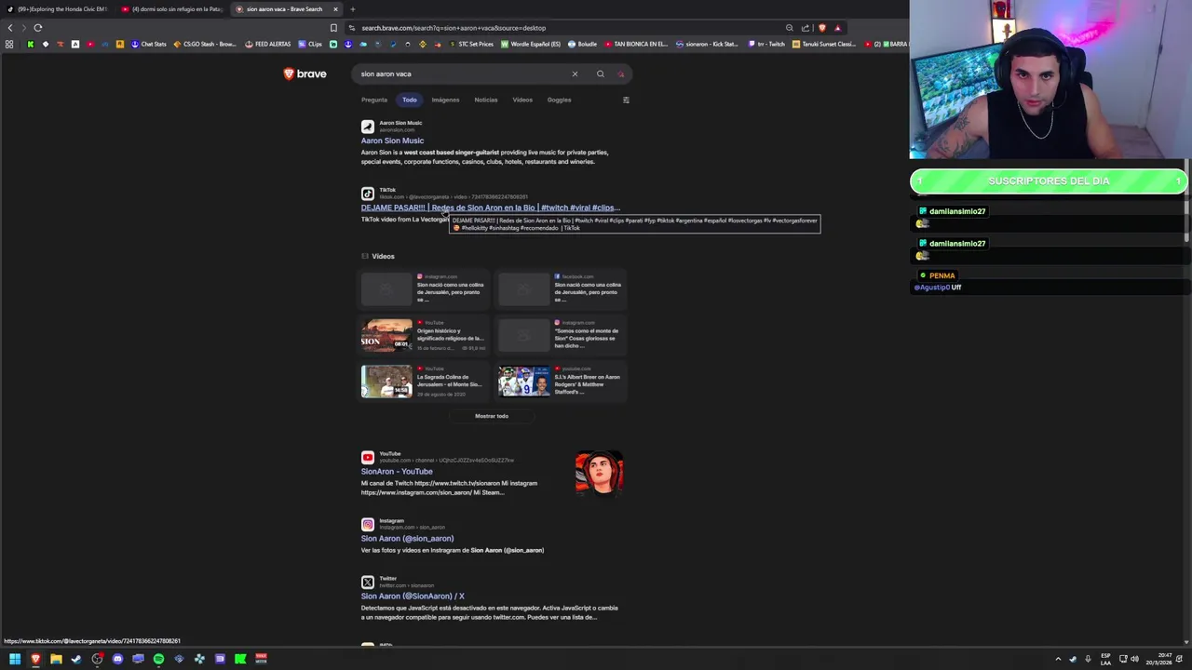This screenshot has width=1192, height=670.
Task: Open SionAron - YouTube result link
Action: point(397,471)
